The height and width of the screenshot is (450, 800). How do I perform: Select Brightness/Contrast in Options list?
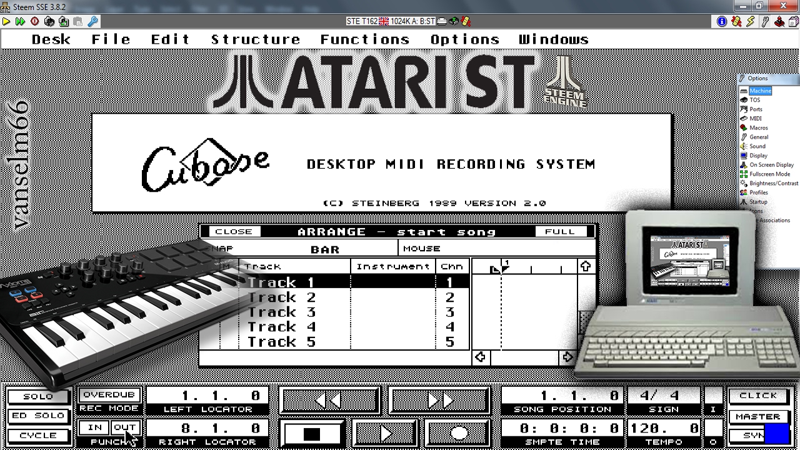[774, 184]
